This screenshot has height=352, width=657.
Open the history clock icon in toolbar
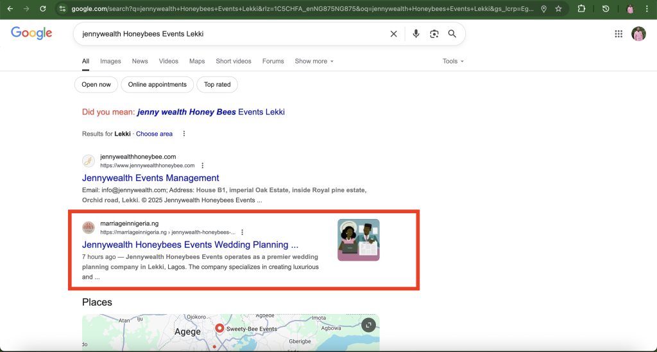point(606,9)
